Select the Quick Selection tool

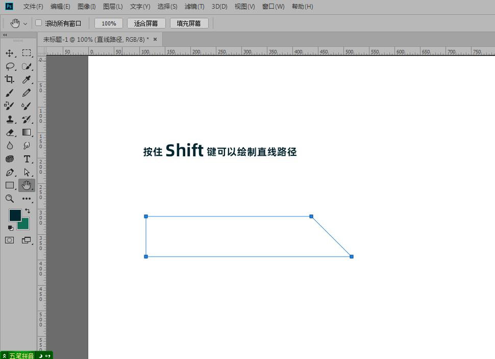[x=27, y=66]
